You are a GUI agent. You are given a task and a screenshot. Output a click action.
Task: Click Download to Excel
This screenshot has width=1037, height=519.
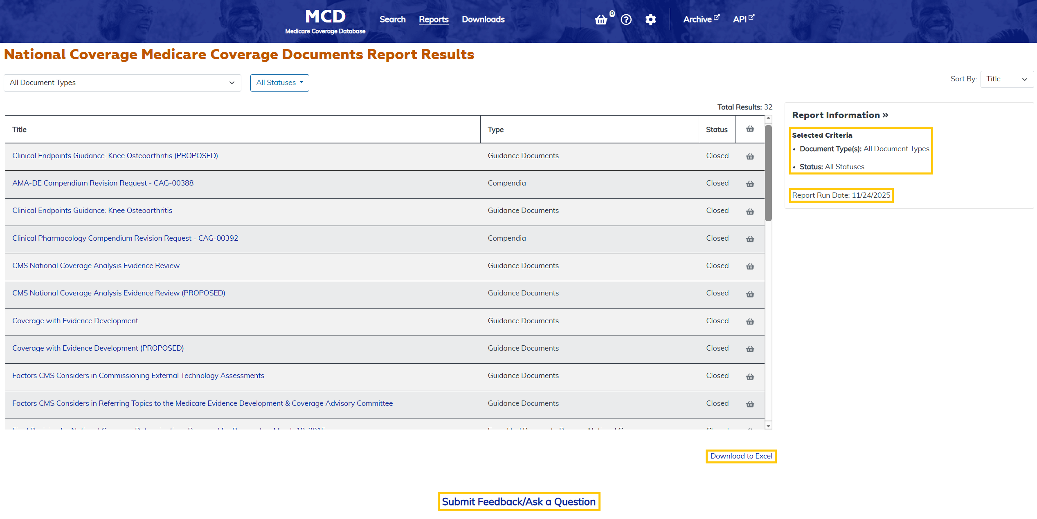click(x=740, y=456)
